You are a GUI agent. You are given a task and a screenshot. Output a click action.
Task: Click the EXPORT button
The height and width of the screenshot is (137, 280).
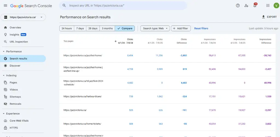click(269, 17)
